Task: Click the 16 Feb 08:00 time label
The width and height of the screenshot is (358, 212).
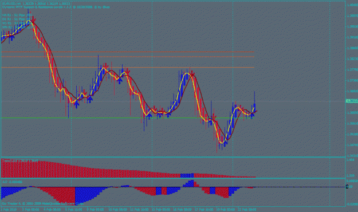Action: coord(182,210)
